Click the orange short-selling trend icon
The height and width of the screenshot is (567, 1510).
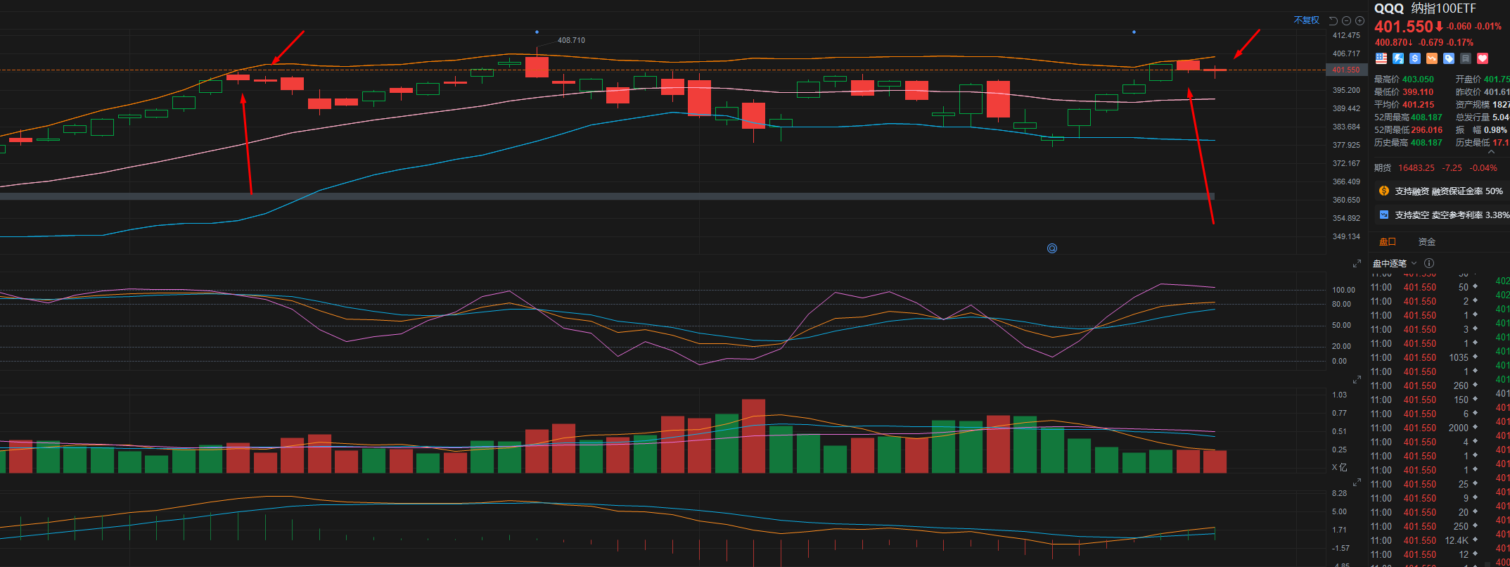point(1432,58)
